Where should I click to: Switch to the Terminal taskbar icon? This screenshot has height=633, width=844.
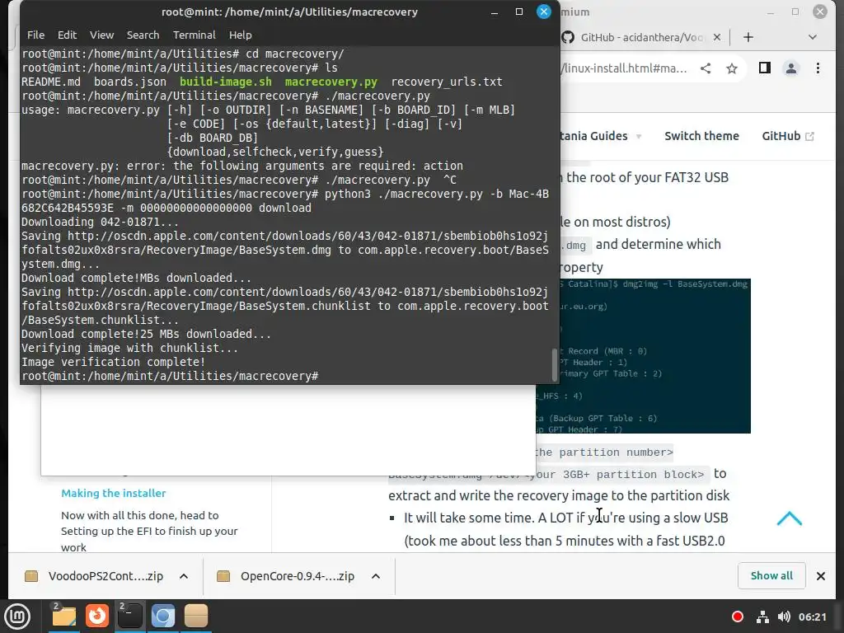pyautogui.click(x=130, y=616)
